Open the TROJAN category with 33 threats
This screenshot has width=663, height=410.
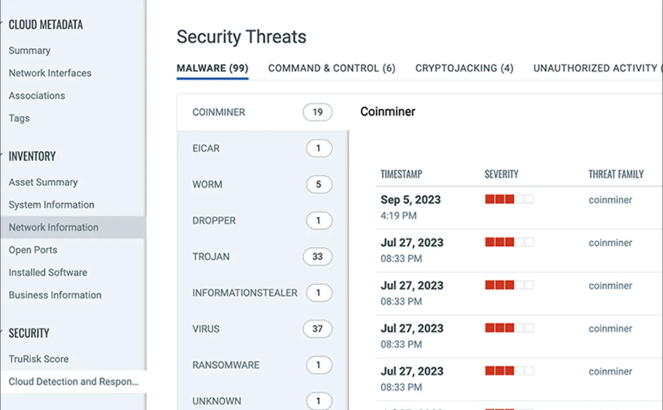click(x=211, y=257)
